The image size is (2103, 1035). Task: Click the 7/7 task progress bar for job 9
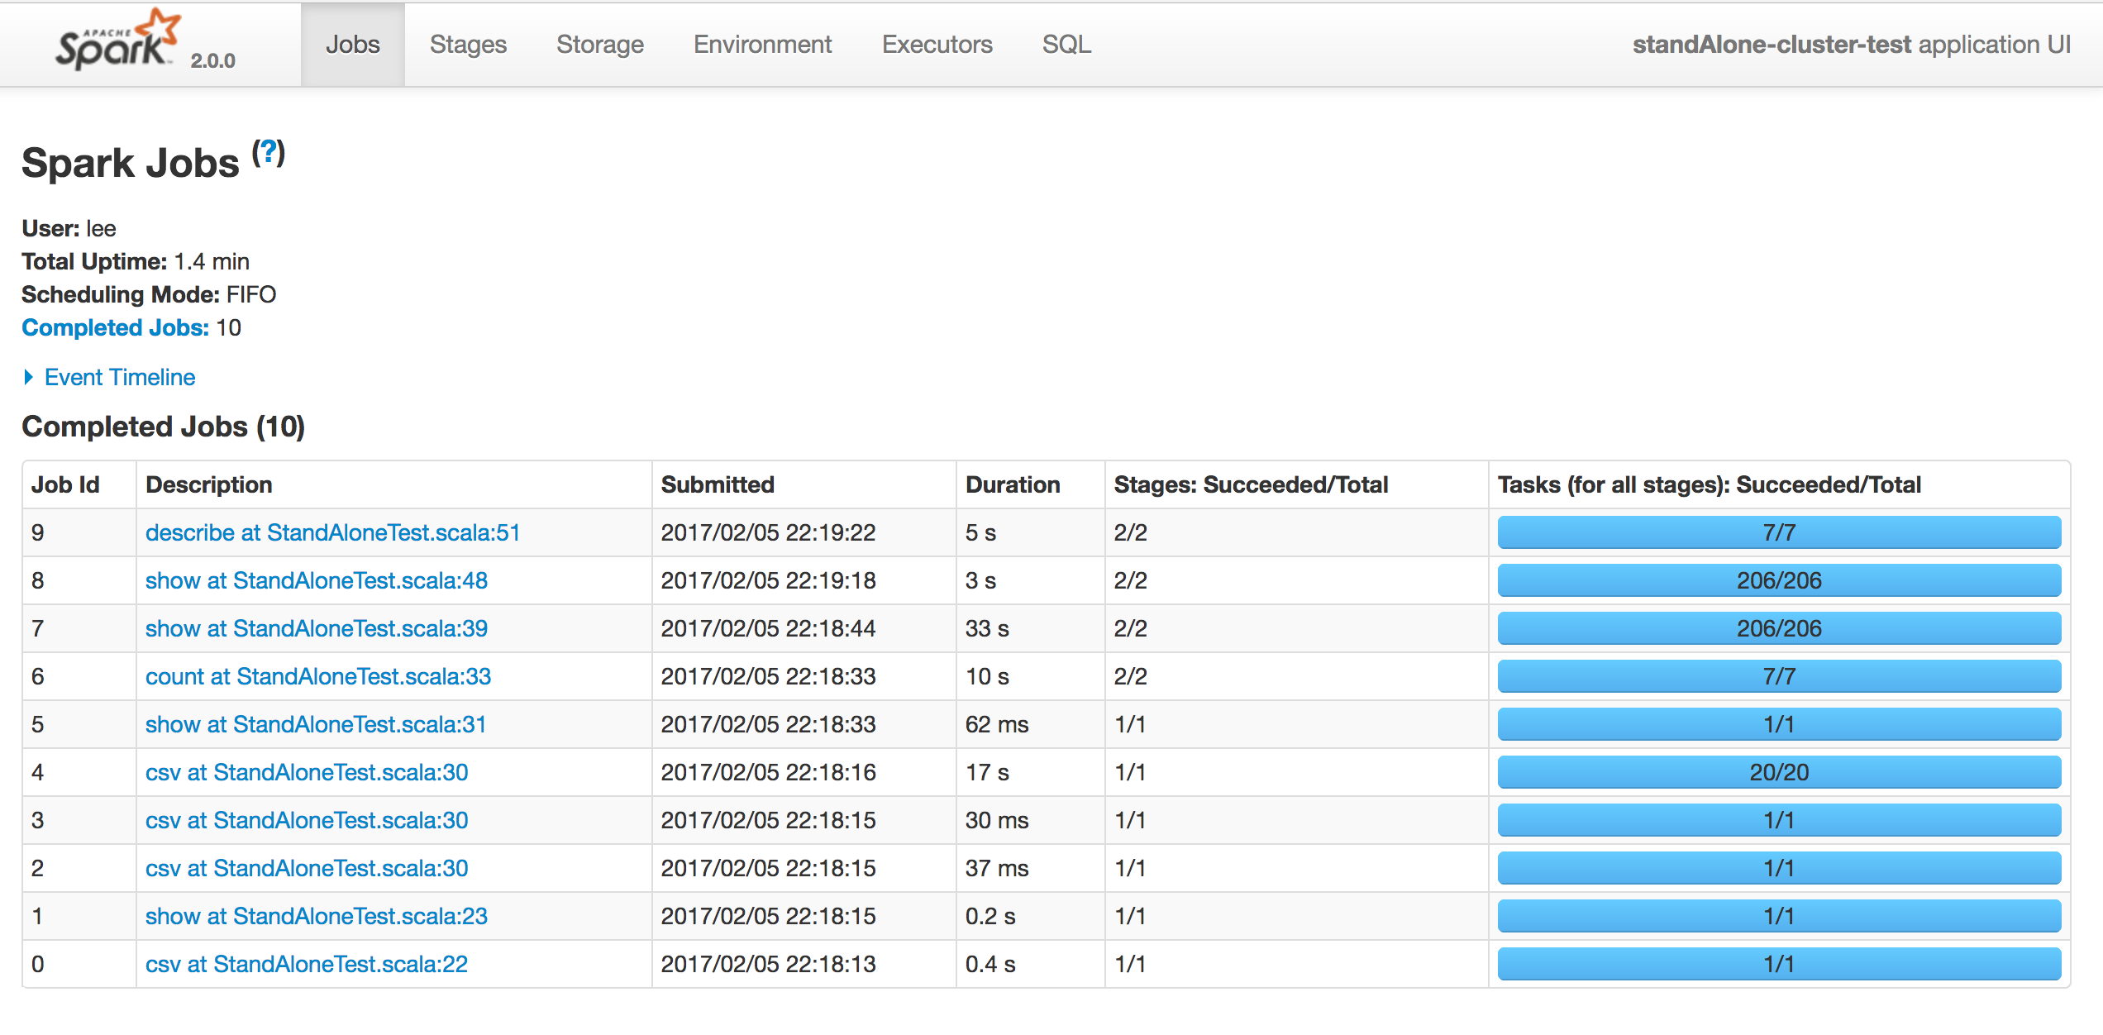[x=1779, y=532]
